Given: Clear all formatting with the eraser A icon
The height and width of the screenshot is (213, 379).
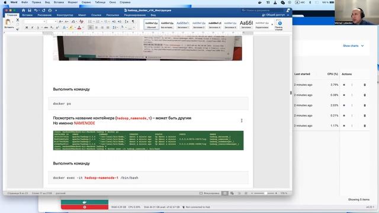Looking at the screenshot, I should [x=82, y=21].
